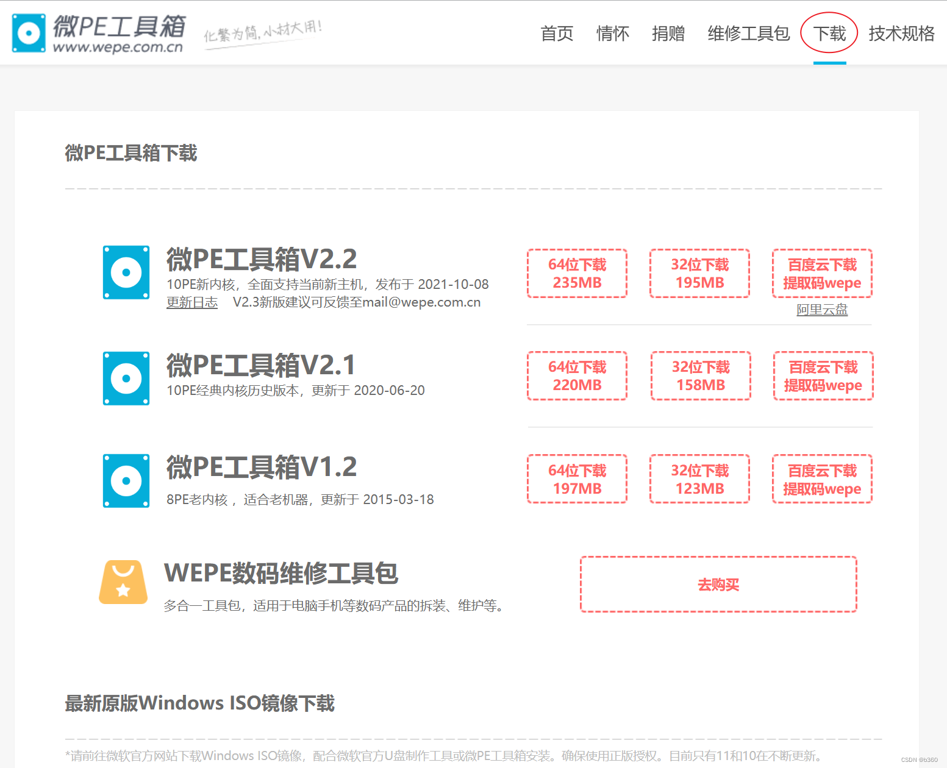Open 百度云下载 for V2.1
Screen dimensions: 947x768
point(823,375)
